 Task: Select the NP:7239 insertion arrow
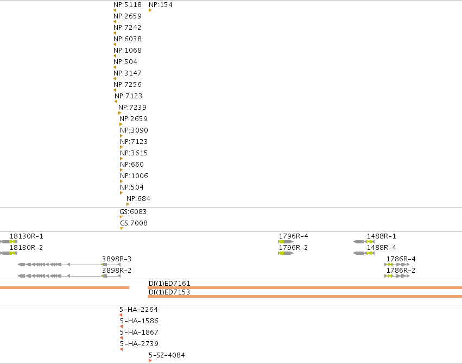[120, 113]
